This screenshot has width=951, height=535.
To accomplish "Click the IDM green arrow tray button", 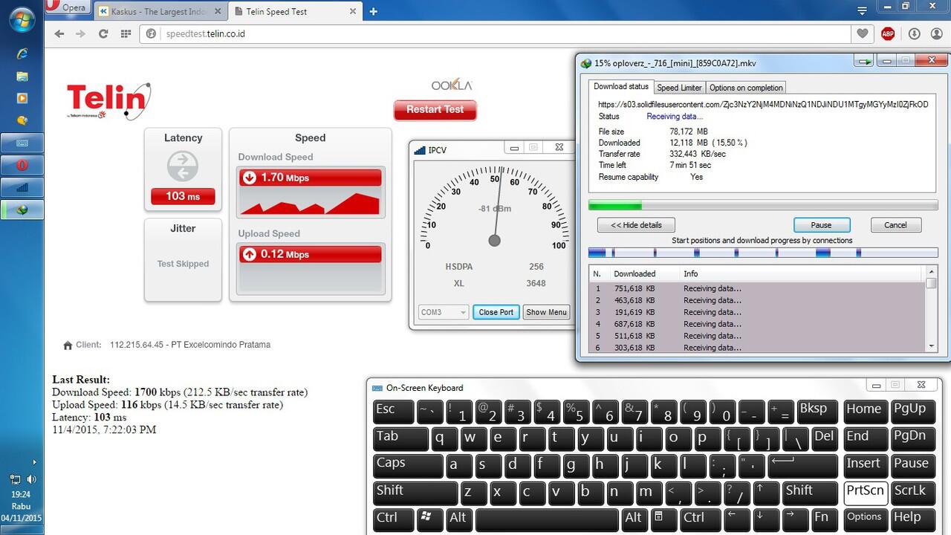I will (864, 63).
